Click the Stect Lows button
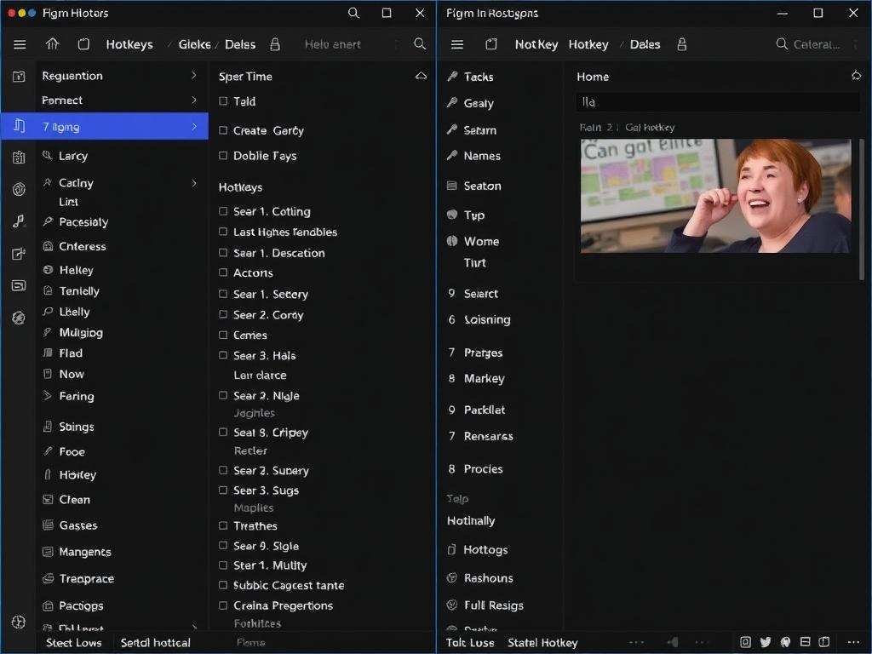This screenshot has height=654, width=872. 74,643
